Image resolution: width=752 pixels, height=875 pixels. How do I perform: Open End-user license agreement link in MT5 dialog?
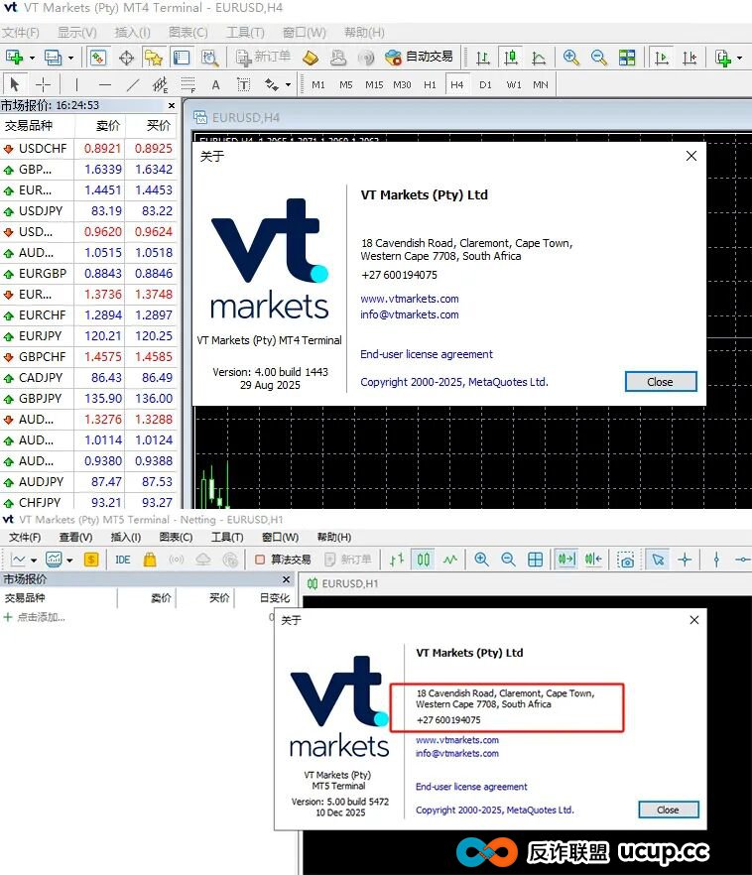pyautogui.click(x=471, y=787)
